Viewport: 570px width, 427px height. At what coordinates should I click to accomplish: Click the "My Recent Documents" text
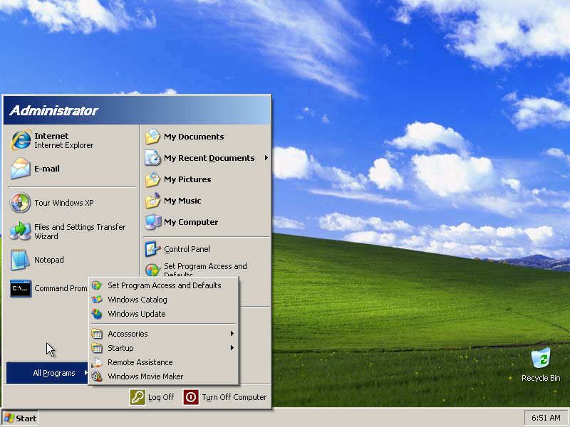209,158
